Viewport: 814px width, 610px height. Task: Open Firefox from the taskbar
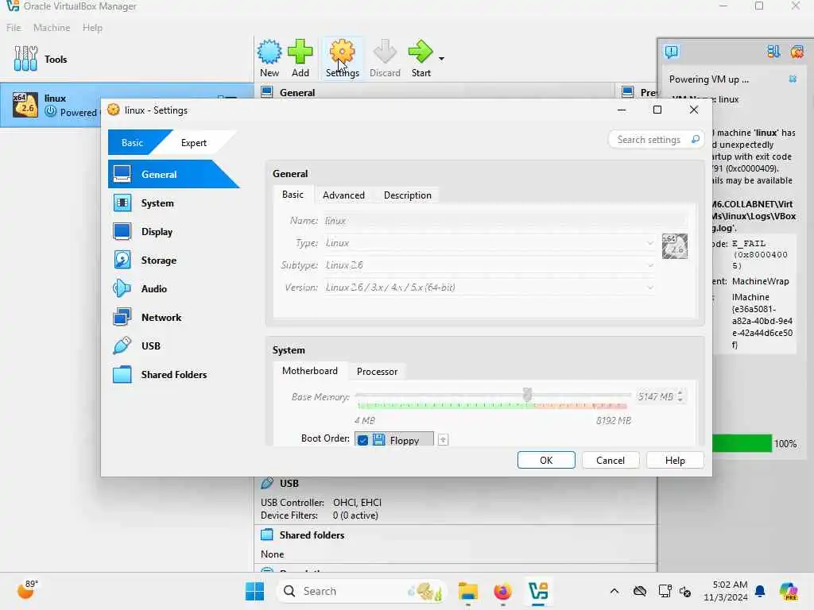click(502, 591)
